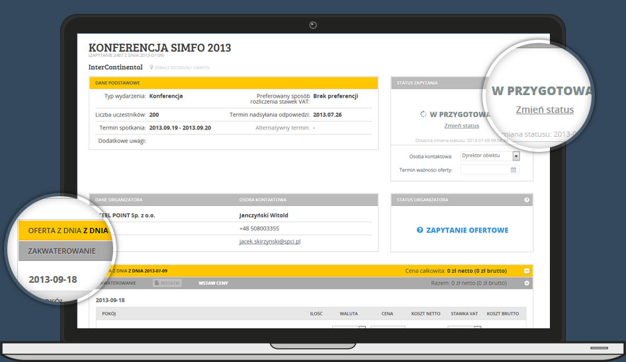Open the jacek.skirzynski@spci.pl email link
Viewport: 626px width, 362px height.
[x=270, y=242]
